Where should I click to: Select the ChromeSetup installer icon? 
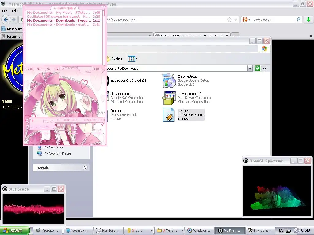tap(169, 80)
